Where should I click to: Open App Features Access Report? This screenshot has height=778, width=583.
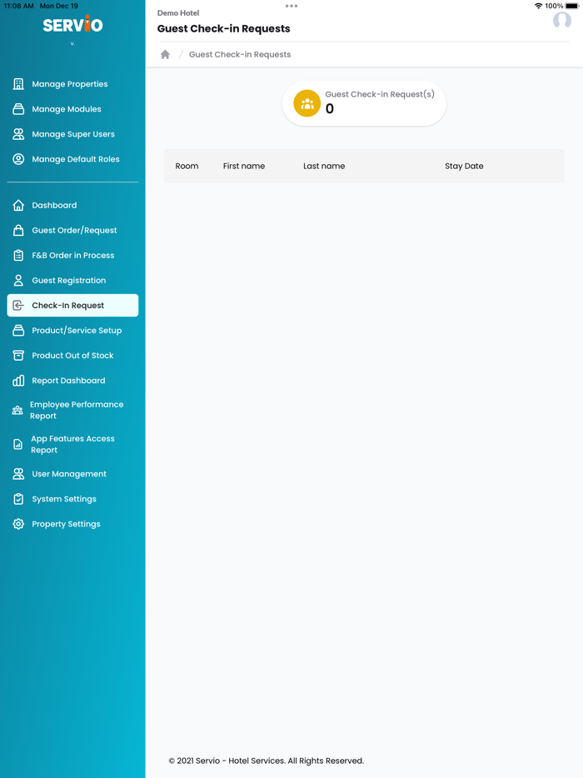(x=72, y=444)
